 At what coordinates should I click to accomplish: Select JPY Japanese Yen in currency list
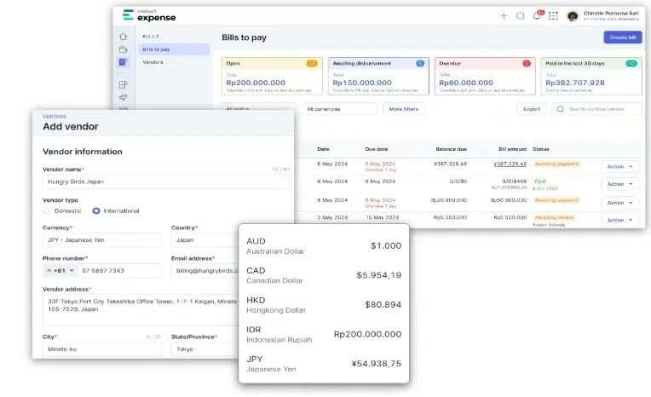(324, 364)
